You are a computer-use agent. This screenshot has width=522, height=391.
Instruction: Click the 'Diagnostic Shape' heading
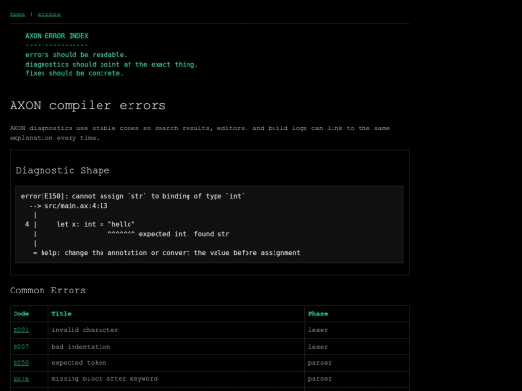(63, 171)
